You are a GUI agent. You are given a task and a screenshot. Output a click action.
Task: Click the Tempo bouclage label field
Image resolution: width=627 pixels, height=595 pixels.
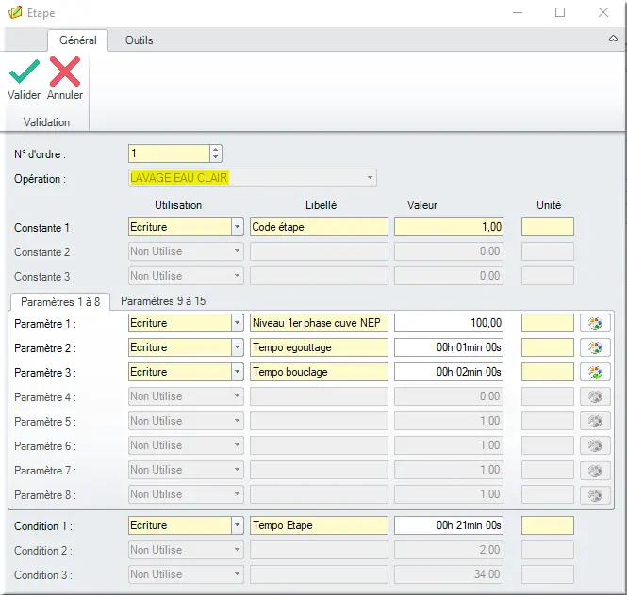(x=319, y=372)
